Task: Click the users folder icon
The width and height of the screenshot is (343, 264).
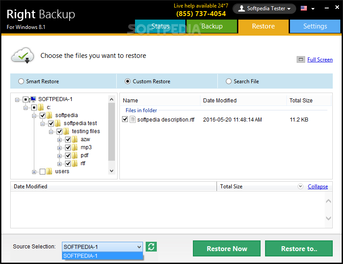Action: pyautogui.click(x=49, y=171)
